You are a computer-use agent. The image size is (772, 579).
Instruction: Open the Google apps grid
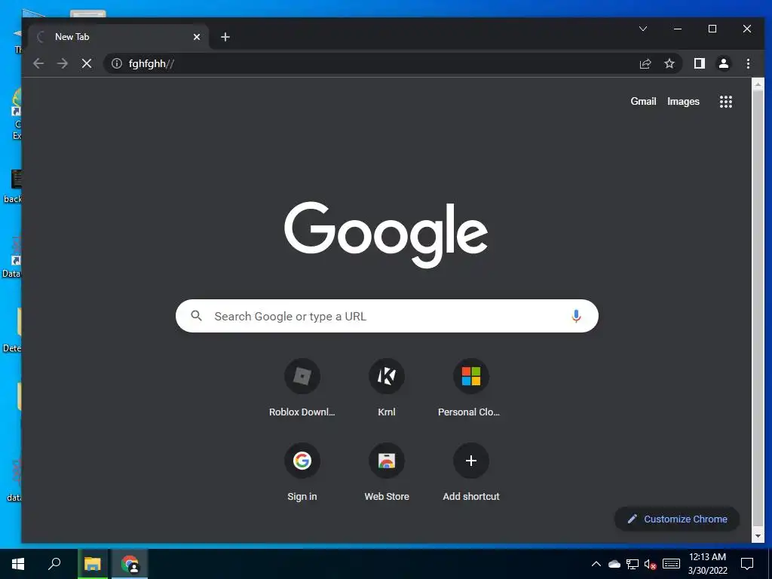726,102
